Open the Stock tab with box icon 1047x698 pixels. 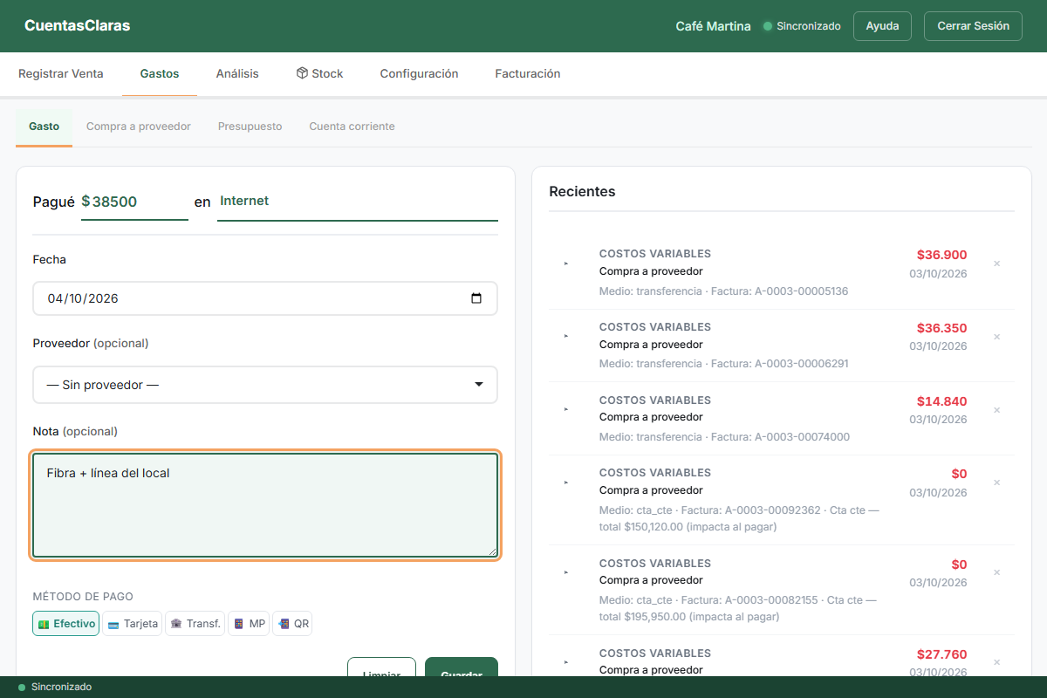(319, 74)
